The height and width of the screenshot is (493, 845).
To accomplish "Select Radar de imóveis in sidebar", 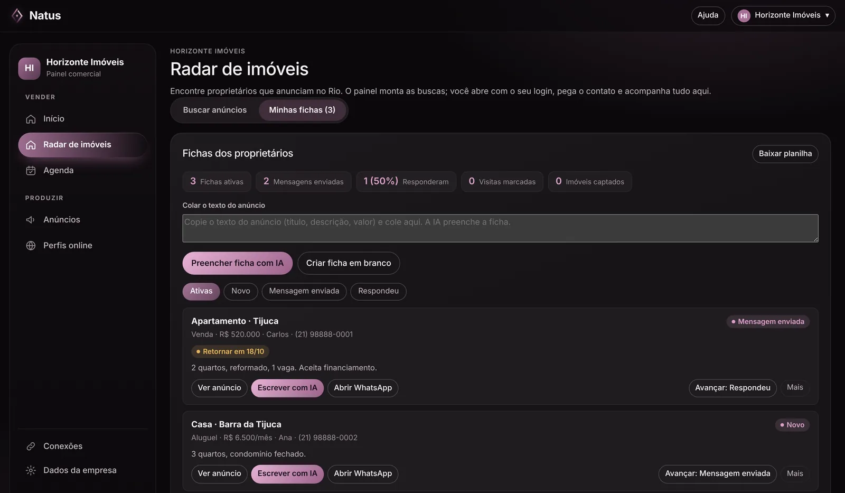I will (82, 145).
